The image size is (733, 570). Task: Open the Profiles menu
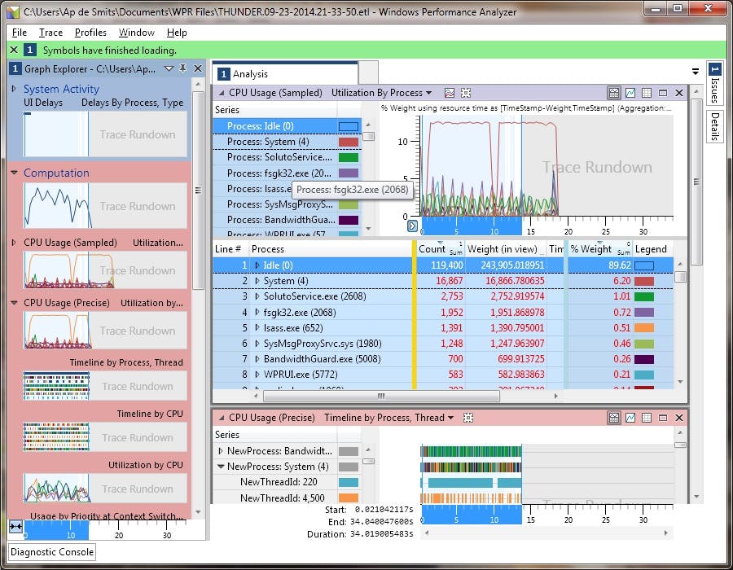[90, 33]
